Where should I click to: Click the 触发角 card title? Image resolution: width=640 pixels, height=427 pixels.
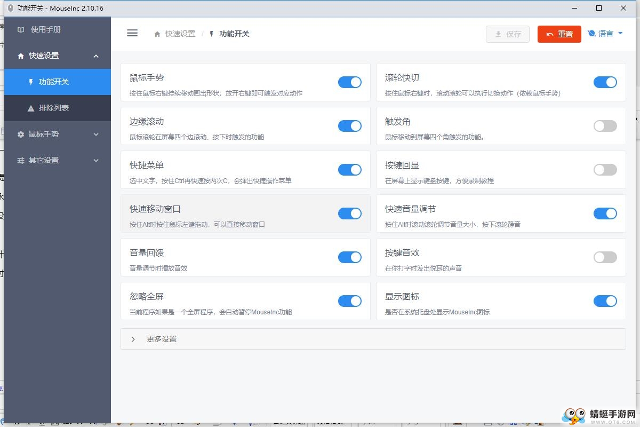click(398, 122)
